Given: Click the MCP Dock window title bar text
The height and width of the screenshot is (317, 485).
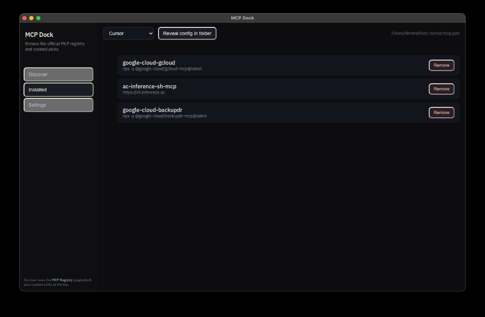Looking at the screenshot, I should click(242, 18).
